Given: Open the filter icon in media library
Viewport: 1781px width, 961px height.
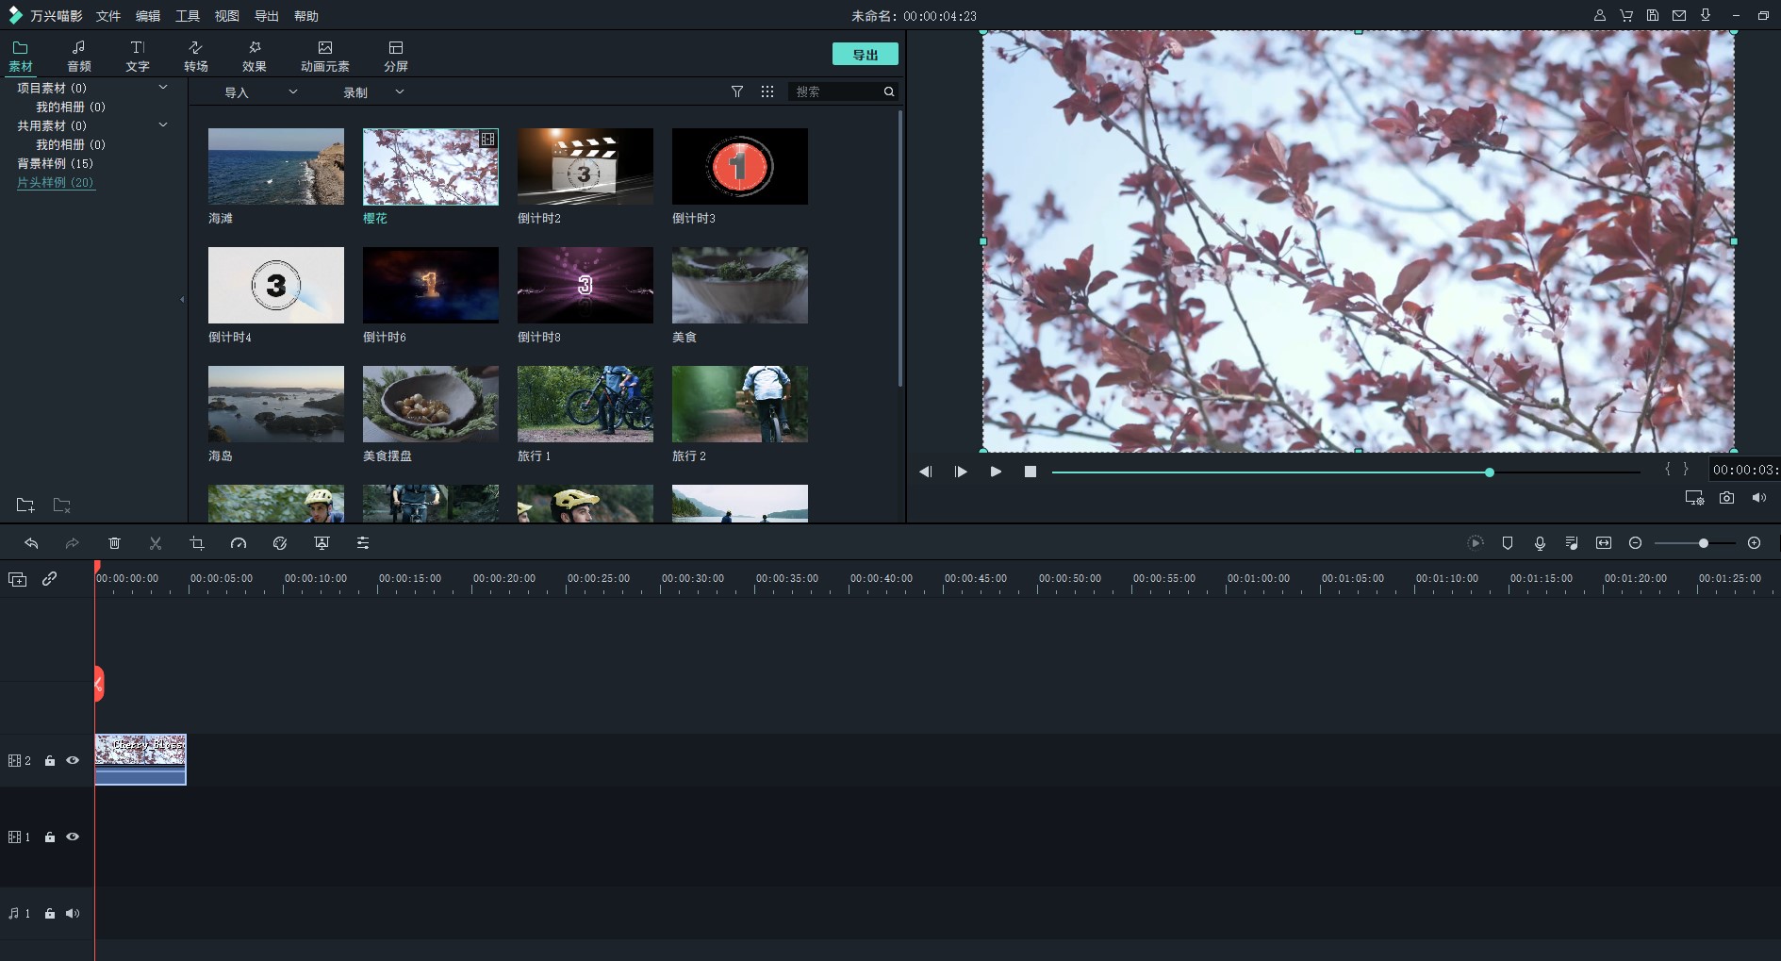Looking at the screenshot, I should point(737,91).
